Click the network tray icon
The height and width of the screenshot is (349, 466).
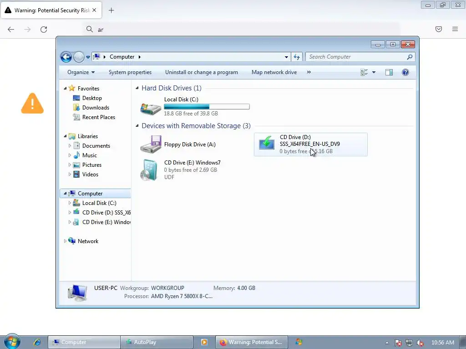[409, 343]
